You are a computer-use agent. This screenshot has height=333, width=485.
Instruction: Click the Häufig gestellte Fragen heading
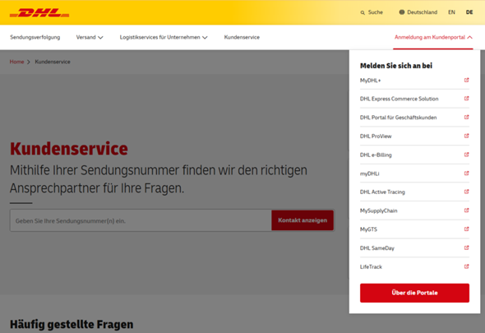click(x=72, y=324)
